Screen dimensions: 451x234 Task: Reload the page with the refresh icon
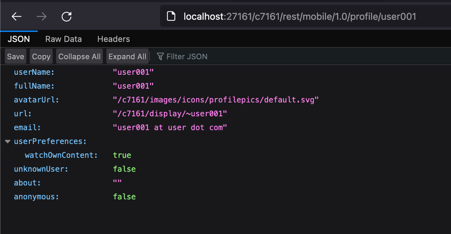(x=66, y=17)
